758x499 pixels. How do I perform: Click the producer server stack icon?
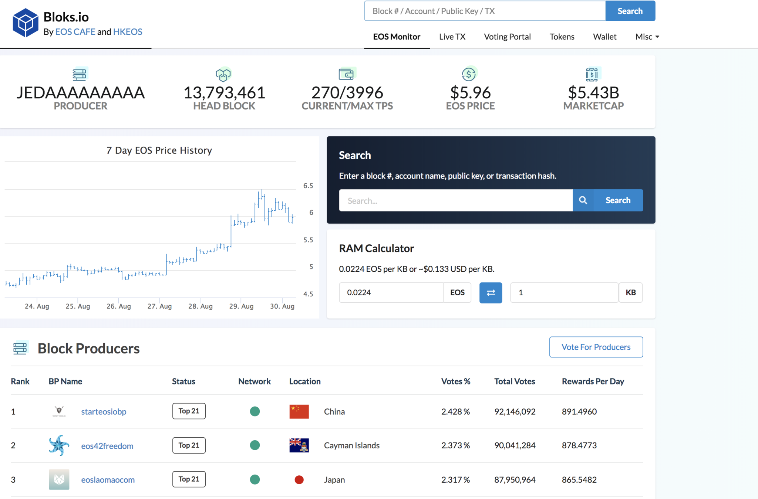(x=80, y=74)
